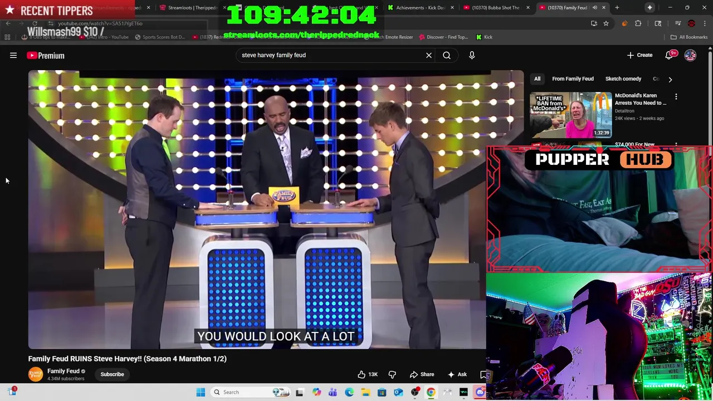Dislike the Family Feud video

pyautogui.click(x=392, y=374)
